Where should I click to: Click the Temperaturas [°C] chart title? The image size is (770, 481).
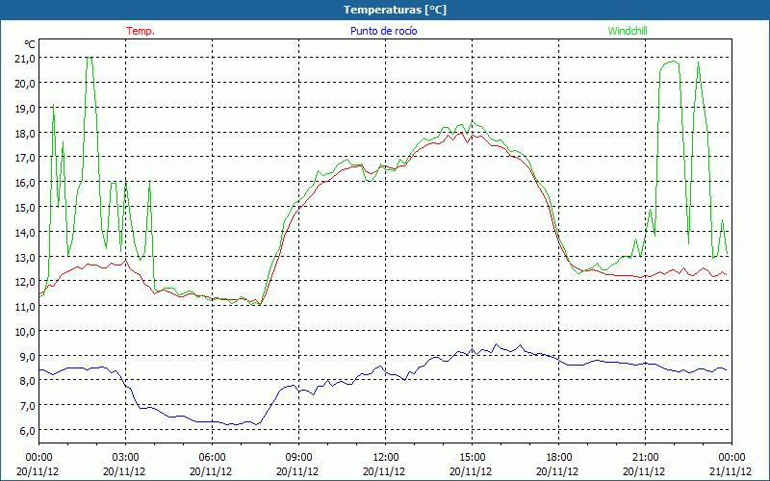point(395,10)
